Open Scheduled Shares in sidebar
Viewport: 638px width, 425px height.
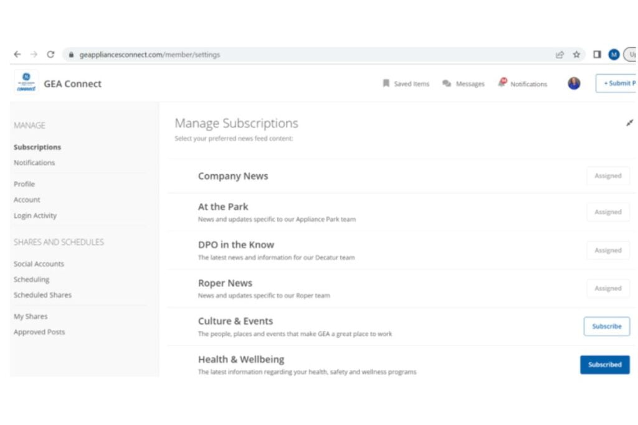(x=42, y=295)
